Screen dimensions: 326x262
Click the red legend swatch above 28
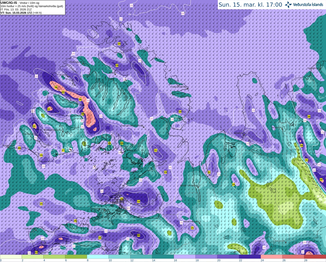(x=315, y=257)
